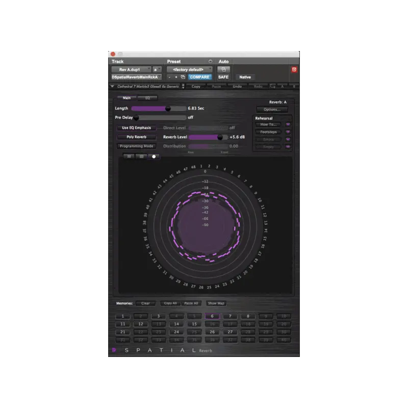Select the horizontal lines view icon

(x=141, y=157)
